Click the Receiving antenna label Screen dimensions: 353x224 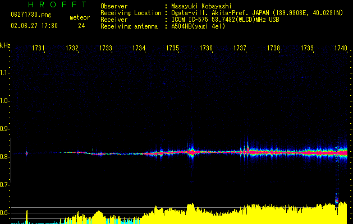click(x=129, y=26)
